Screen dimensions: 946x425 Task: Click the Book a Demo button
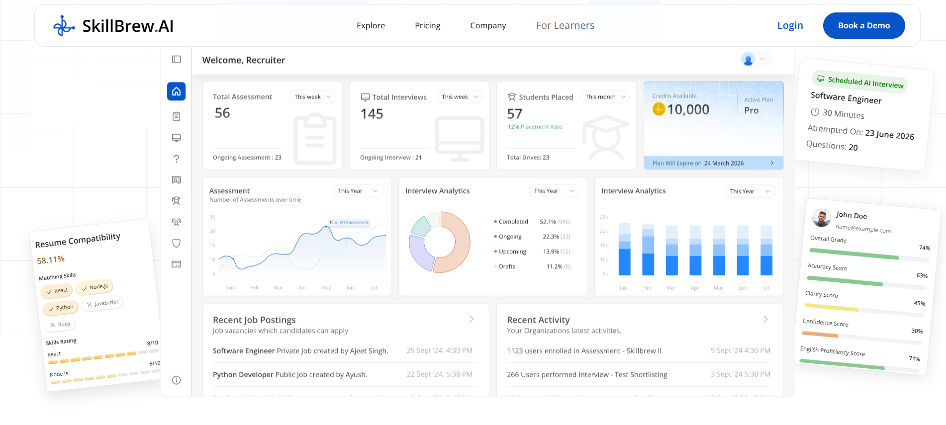(x=864, y=25)
